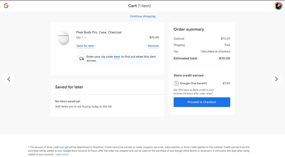Viewport: 285px width, 157px height.
Task: Go to previous slide arrow
Action: click(x=9, y=79)
